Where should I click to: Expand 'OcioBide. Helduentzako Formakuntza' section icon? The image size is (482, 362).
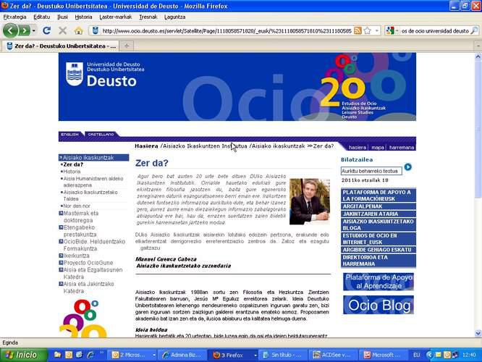[x=61, y=241]
